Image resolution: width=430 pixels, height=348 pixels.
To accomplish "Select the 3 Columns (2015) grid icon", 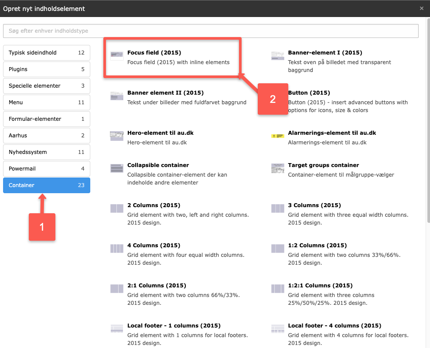I will click(x=277, y=208).
